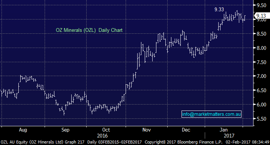270x145 pixels.
Task: Select the OZ Minerals (OZL) Daily Chart title
Action: point(89,30)
